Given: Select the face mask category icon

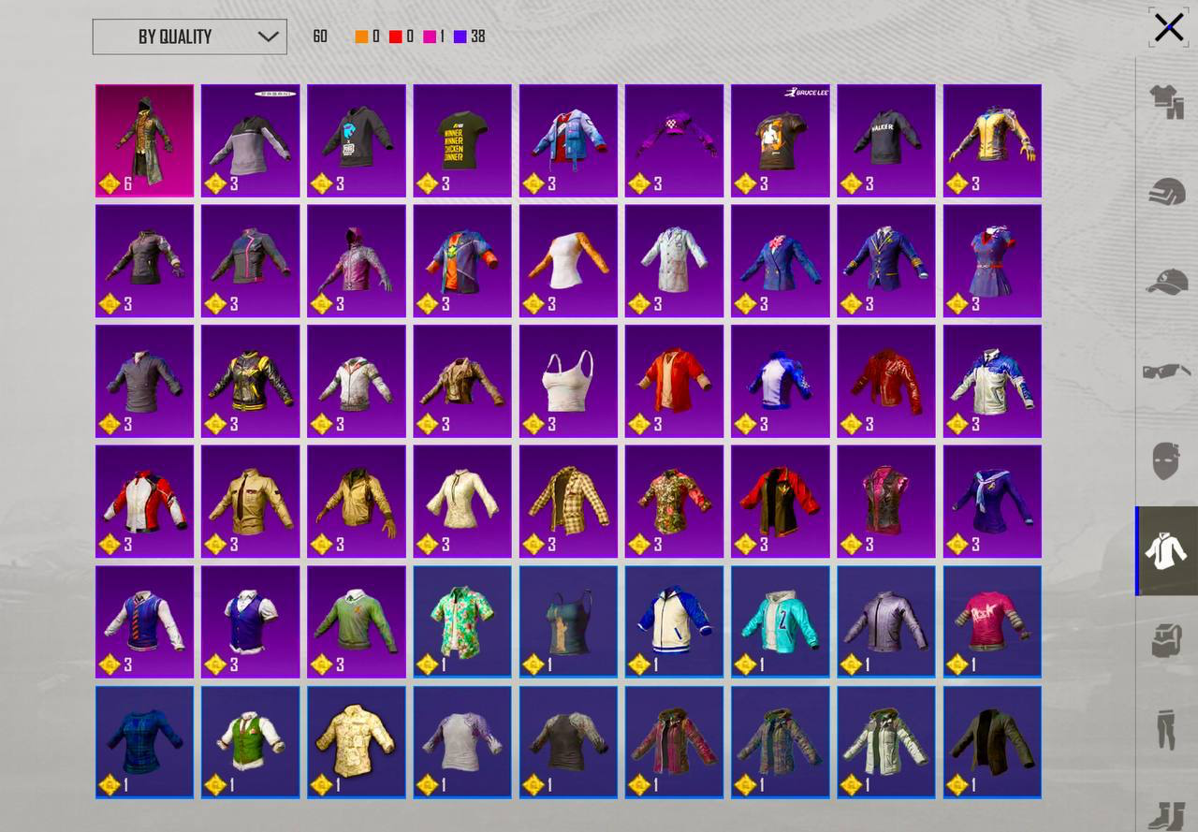Looking at the screenshot, I should 1167,461.
